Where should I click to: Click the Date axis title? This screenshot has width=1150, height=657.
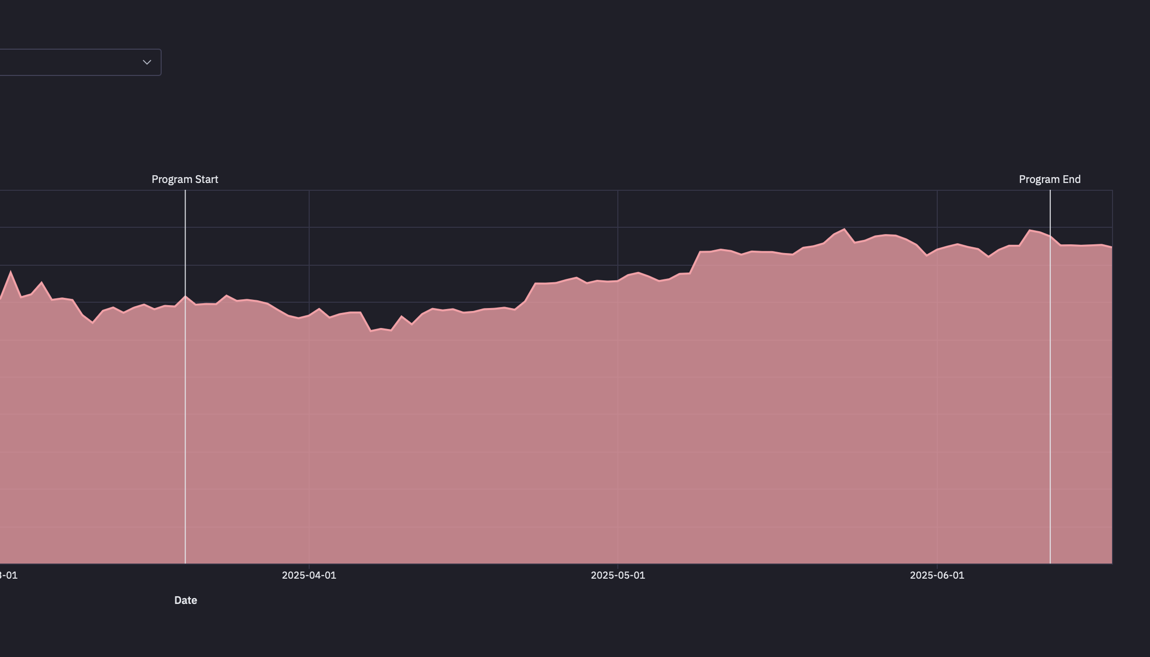185,600
